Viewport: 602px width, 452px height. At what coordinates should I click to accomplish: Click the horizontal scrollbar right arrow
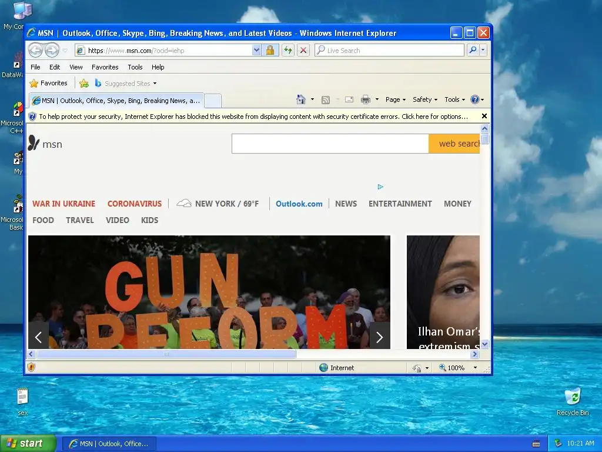pyautogui.click(x=475, y=354)
